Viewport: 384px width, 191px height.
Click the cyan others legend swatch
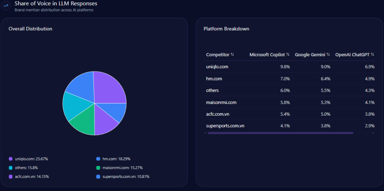[11, 168]
